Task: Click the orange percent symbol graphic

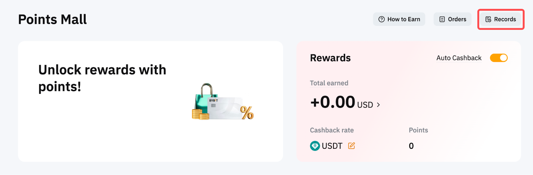Action: tap(247, 113)
